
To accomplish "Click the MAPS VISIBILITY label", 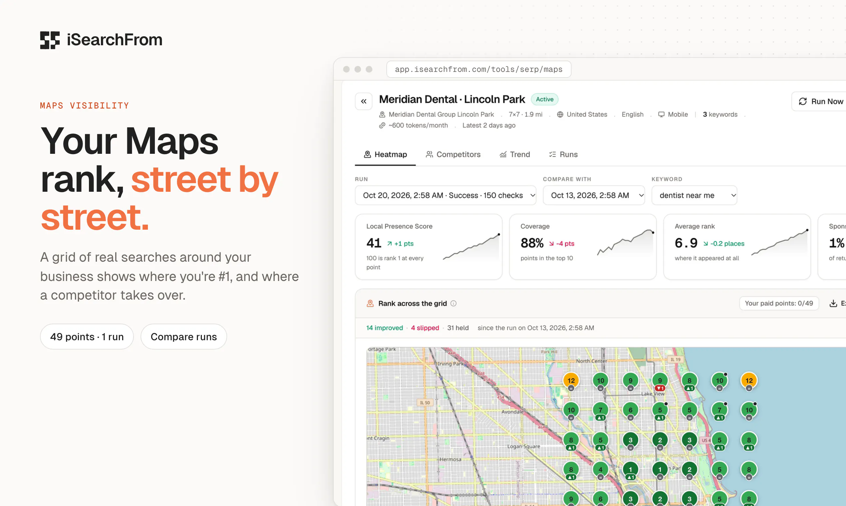I will click(85, 106).
